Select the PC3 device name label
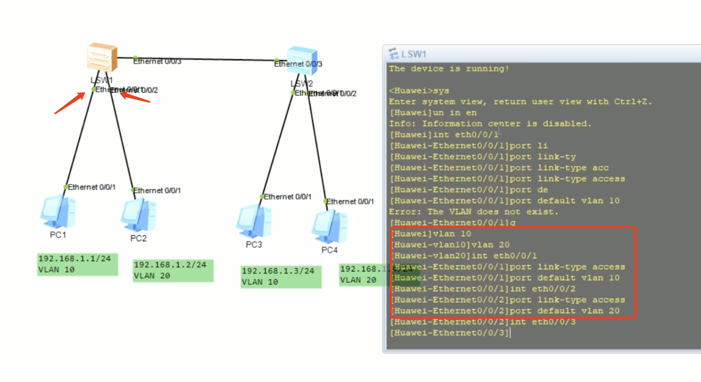The image size is (701, 382). (x=254, y=245)
